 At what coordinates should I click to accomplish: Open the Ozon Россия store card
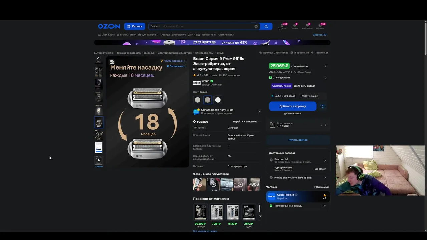(x=298, y=197)
